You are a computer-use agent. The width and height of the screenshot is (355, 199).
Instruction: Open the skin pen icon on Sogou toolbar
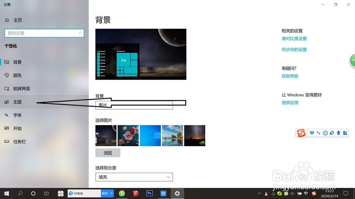pyautogui.click(x=332, y=133)
